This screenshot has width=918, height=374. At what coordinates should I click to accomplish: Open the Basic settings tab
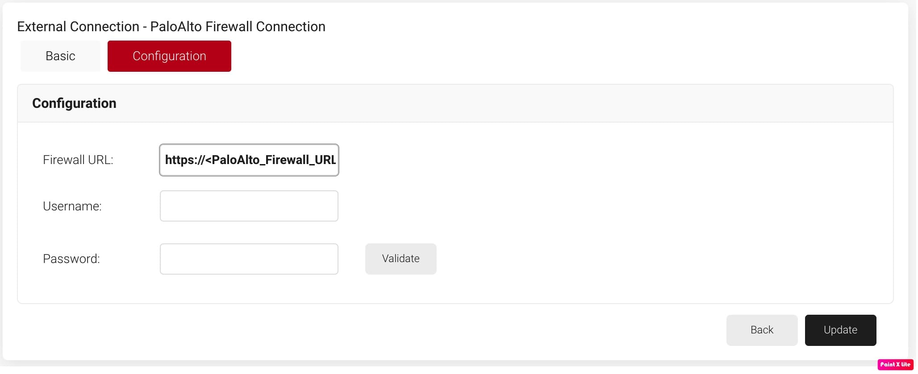click(x=60, y=56)
